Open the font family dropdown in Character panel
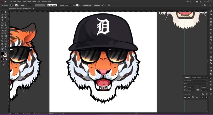 click(207, 81)
